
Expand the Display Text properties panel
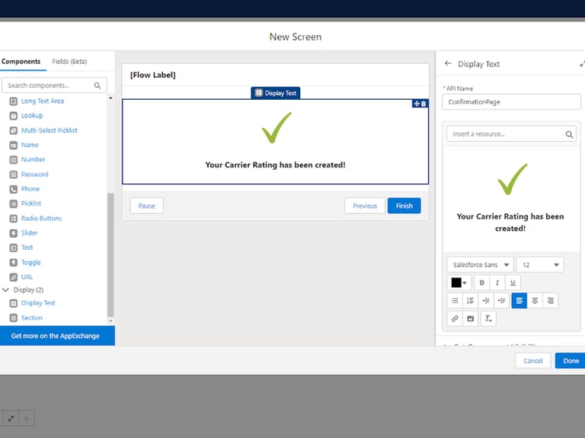pos(582,64)
